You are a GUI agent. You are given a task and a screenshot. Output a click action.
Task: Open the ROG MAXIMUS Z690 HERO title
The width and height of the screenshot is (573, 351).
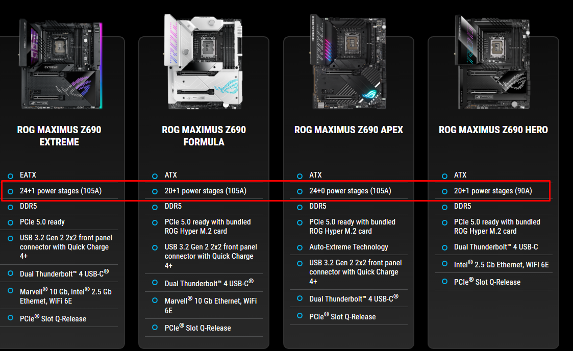click(493, 130)
